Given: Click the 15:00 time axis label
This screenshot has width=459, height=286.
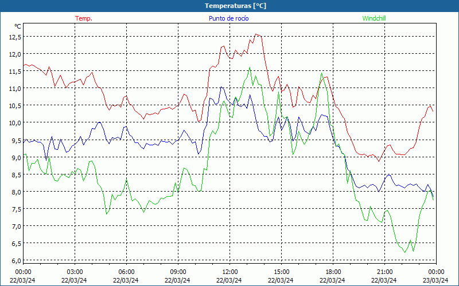Looking at the screenshot, I should [281, 272].
